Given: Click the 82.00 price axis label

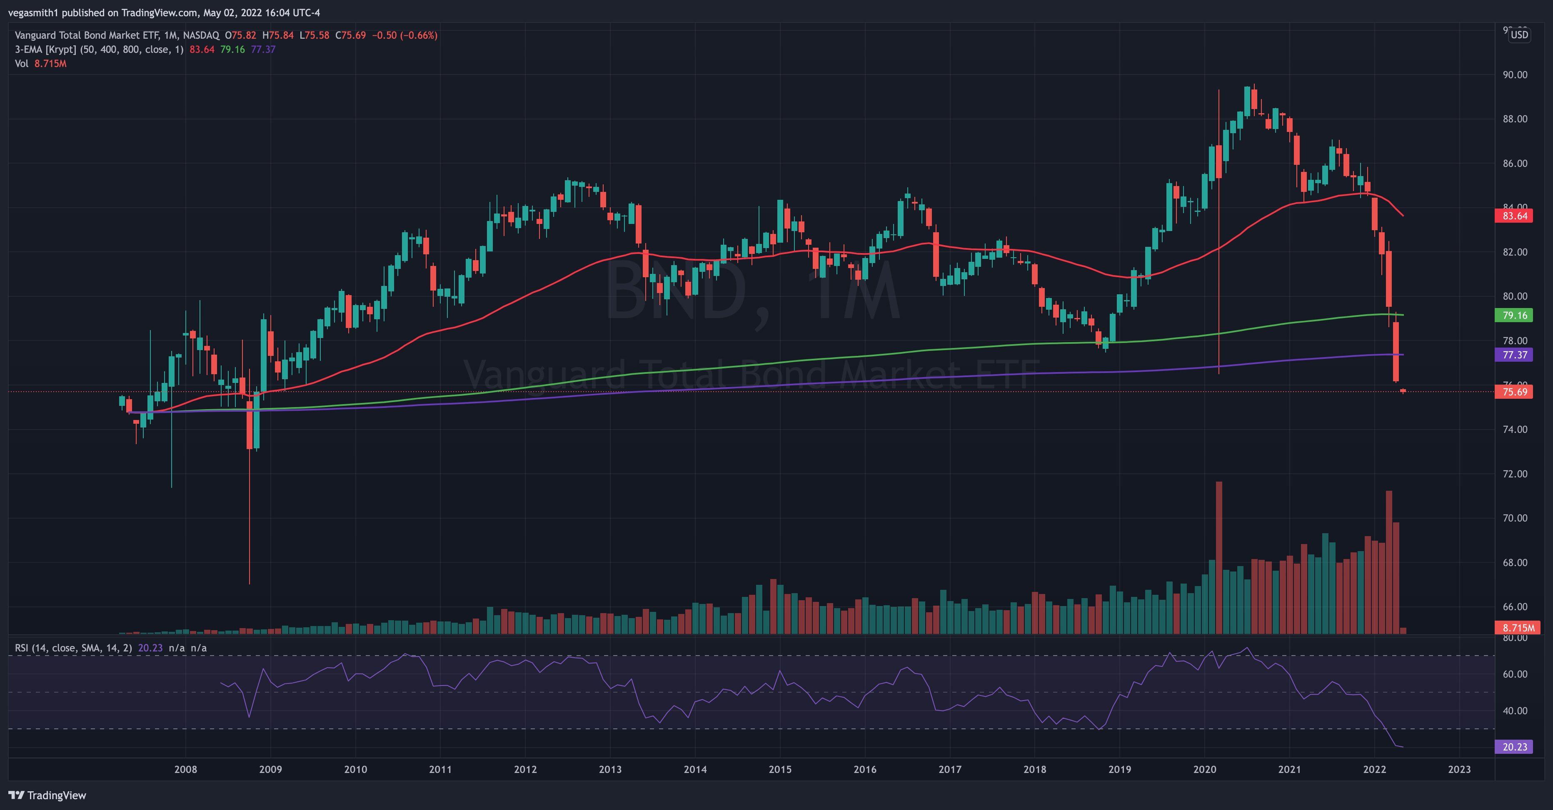Looking at the screenshot, I should click(x=1515, y=252).
